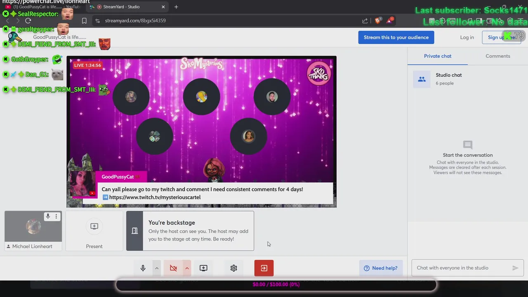Open studio settings gear
The image size is (528, 297).
pos(234,268)
